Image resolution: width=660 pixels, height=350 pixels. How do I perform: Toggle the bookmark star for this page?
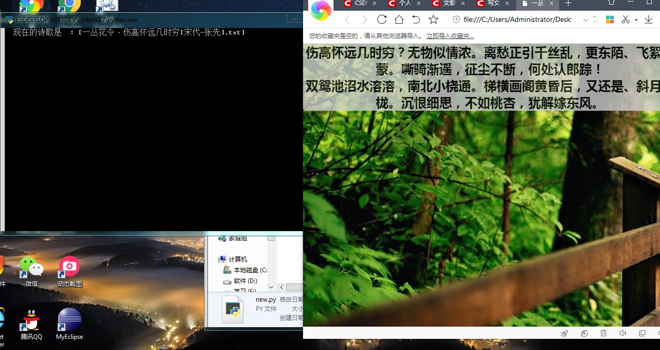pos(433,19)
